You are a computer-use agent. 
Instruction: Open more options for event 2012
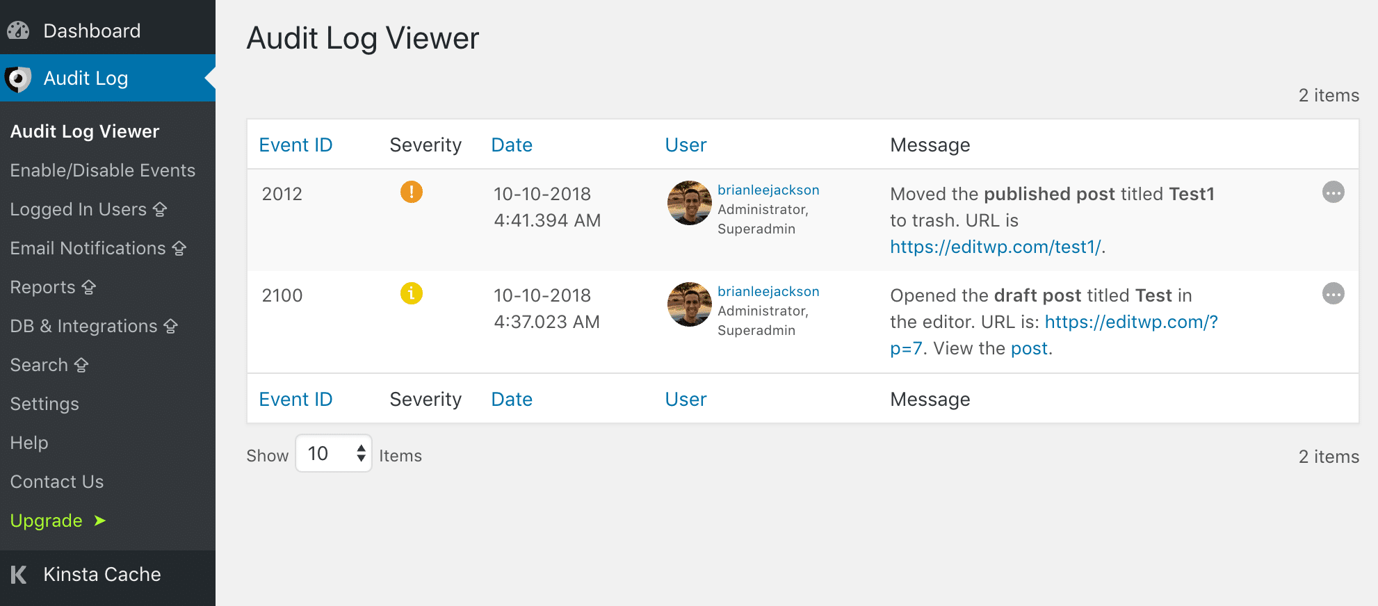tap(1332, 193)
